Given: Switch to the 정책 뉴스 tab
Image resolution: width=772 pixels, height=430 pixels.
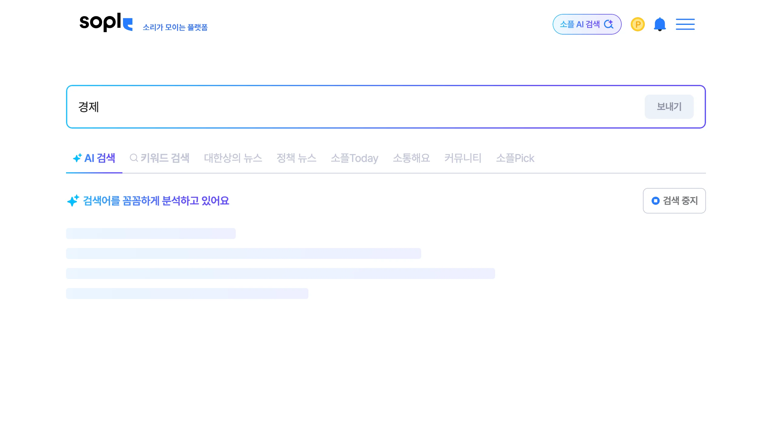Looking at the screenshot, I should pyautogui.click(x=296, y=158).
